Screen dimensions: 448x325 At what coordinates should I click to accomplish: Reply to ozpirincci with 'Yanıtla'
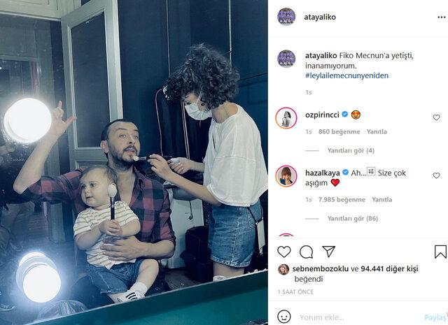(x=377, y=131)
